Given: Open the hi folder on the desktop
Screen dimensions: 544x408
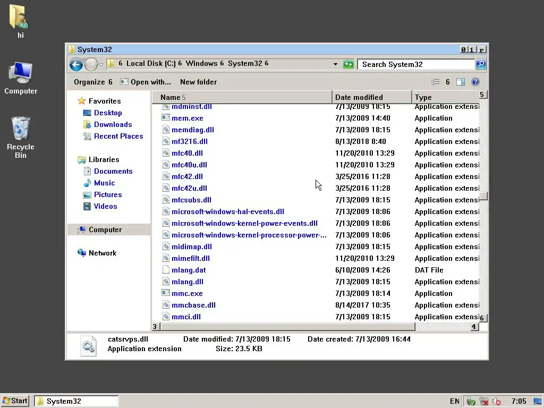Looking at the screenshot, I should pos(21,21).
